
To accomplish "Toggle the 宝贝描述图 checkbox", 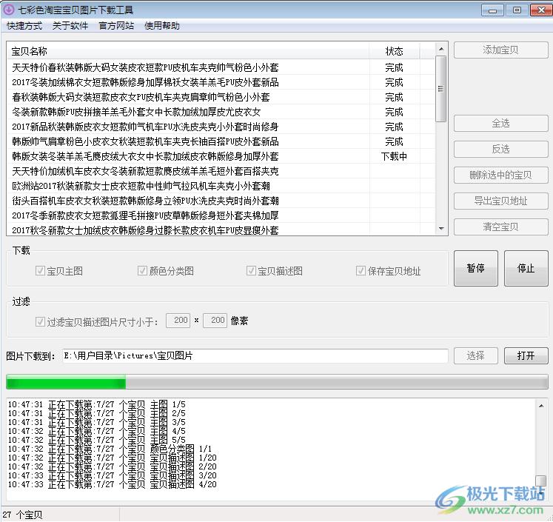I will 252,271.
